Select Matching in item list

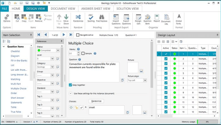pyautogui.click(x=15, y=79)
